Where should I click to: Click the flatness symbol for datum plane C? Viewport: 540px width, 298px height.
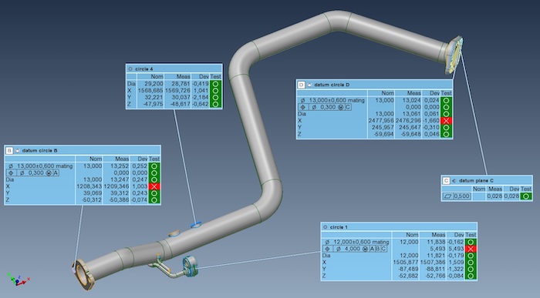tap(447, 196)
